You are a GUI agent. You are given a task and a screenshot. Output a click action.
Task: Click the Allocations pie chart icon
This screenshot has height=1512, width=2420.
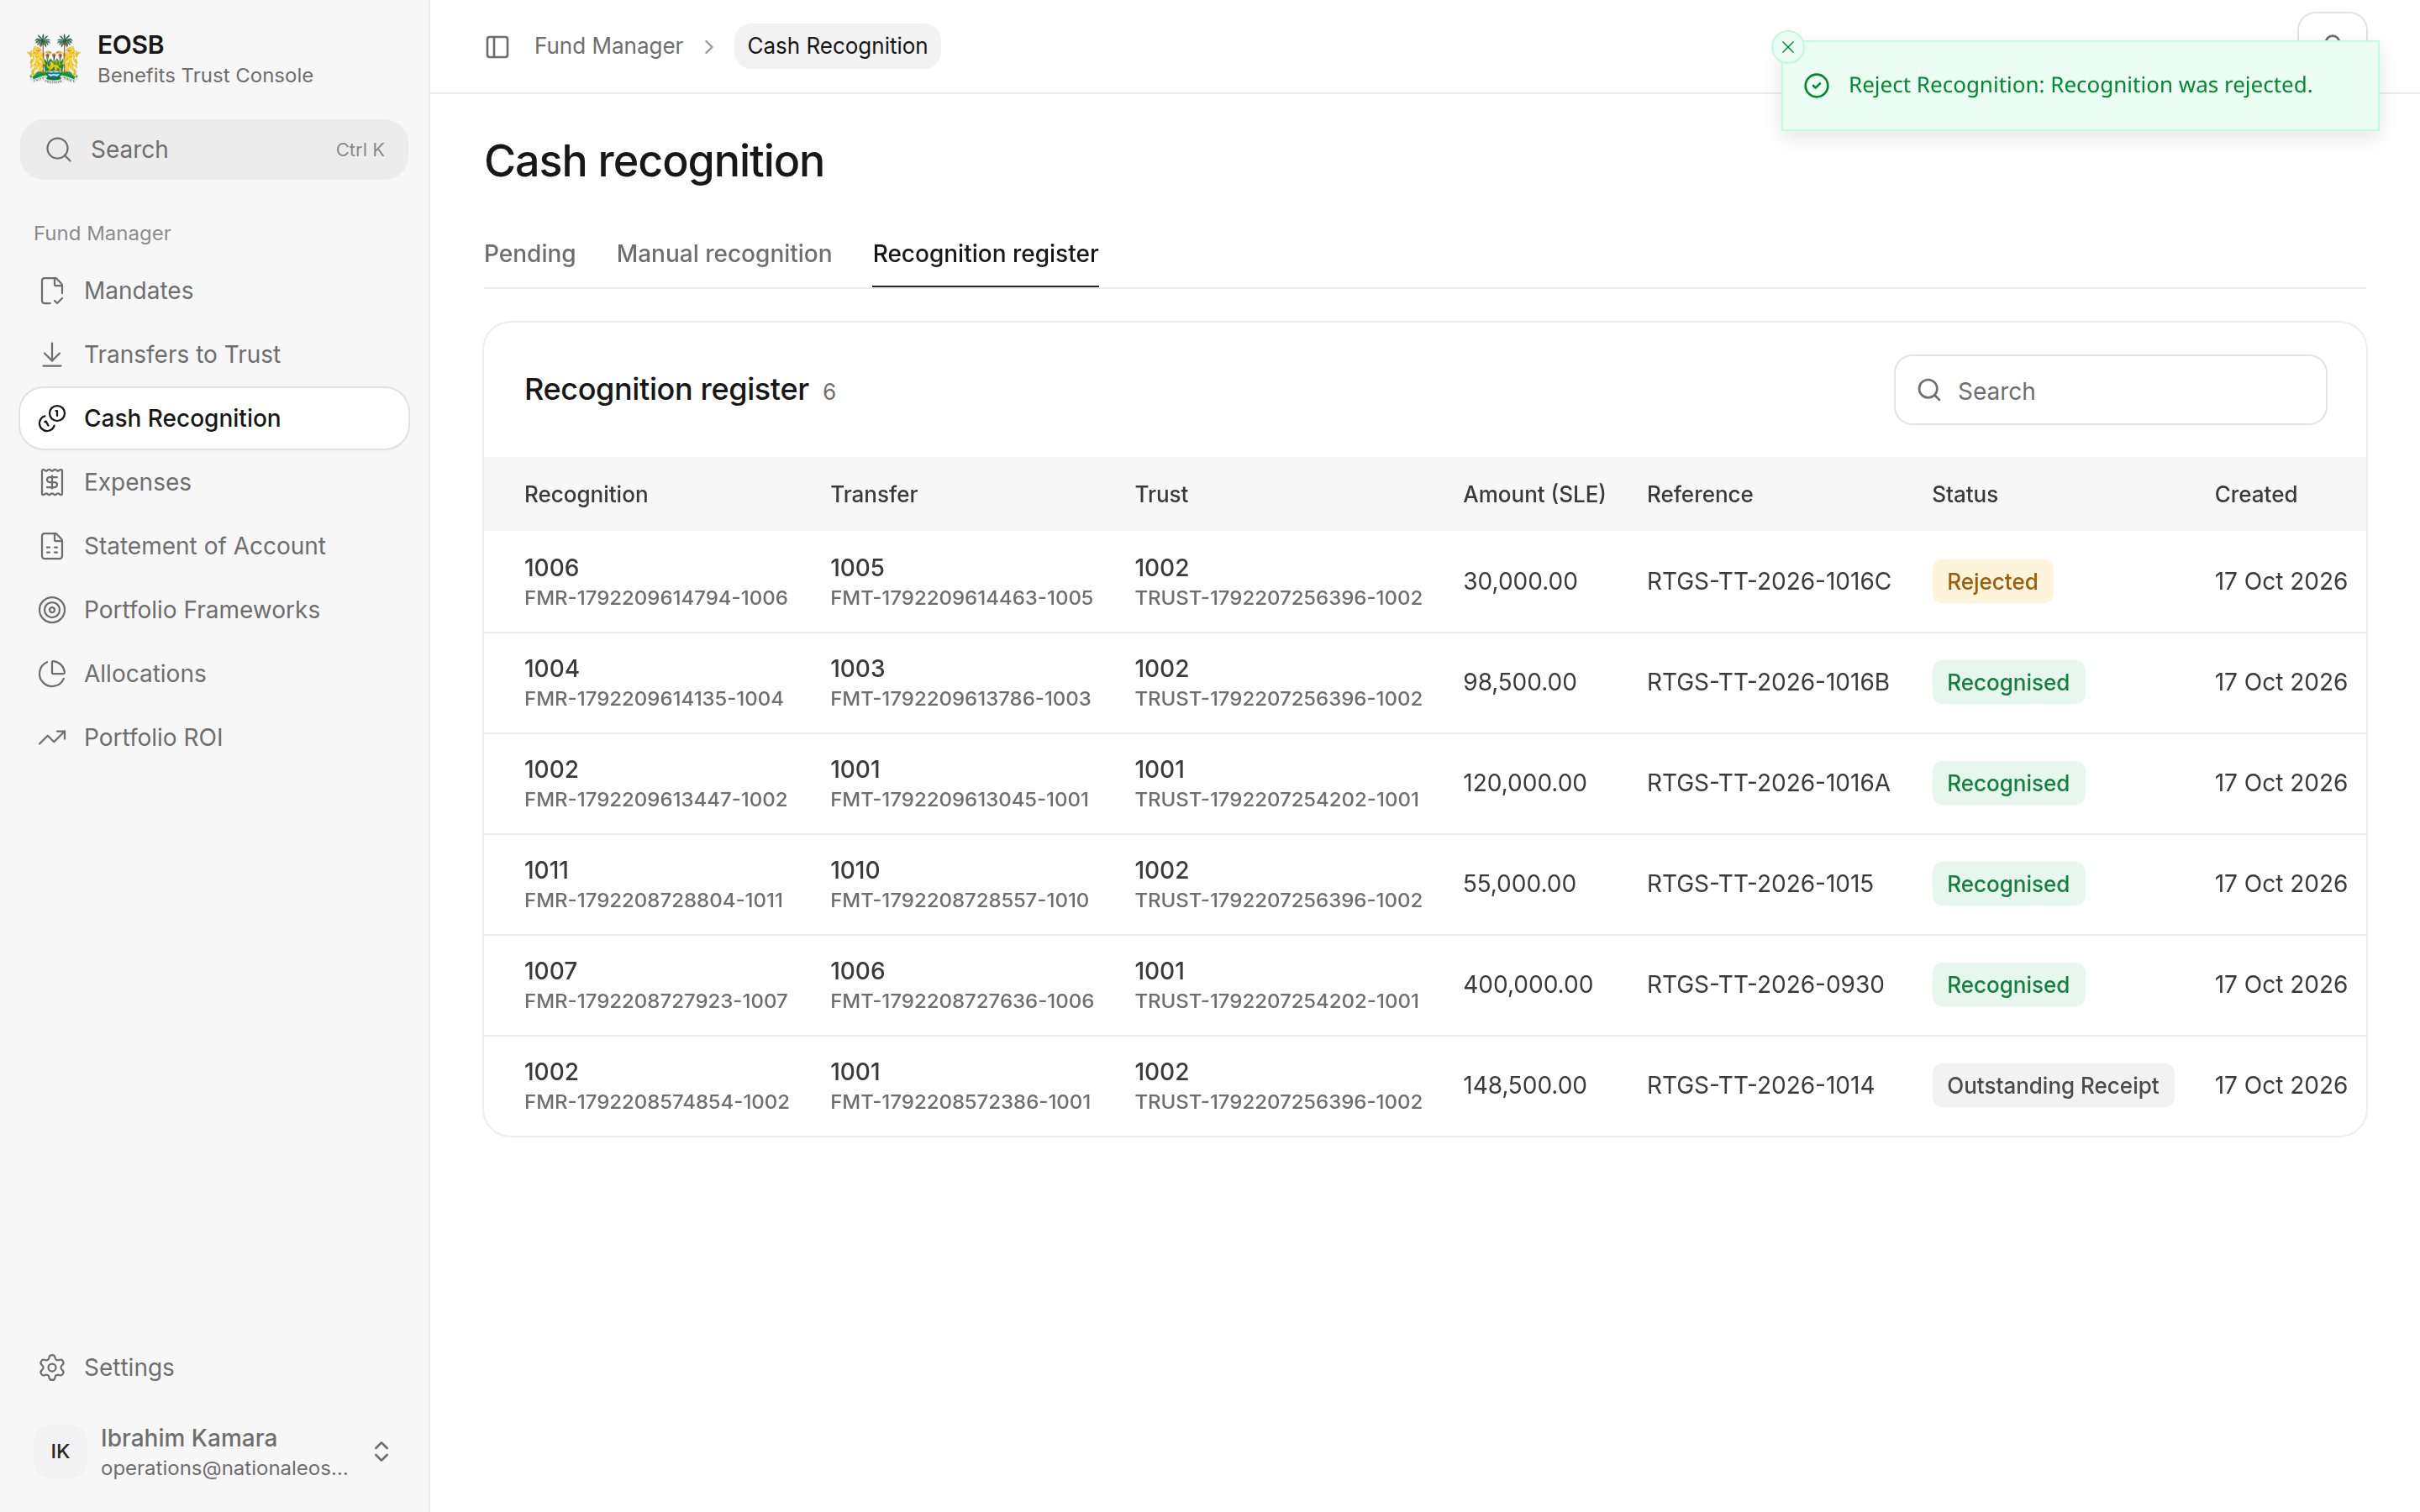click(x=52, y=674)
